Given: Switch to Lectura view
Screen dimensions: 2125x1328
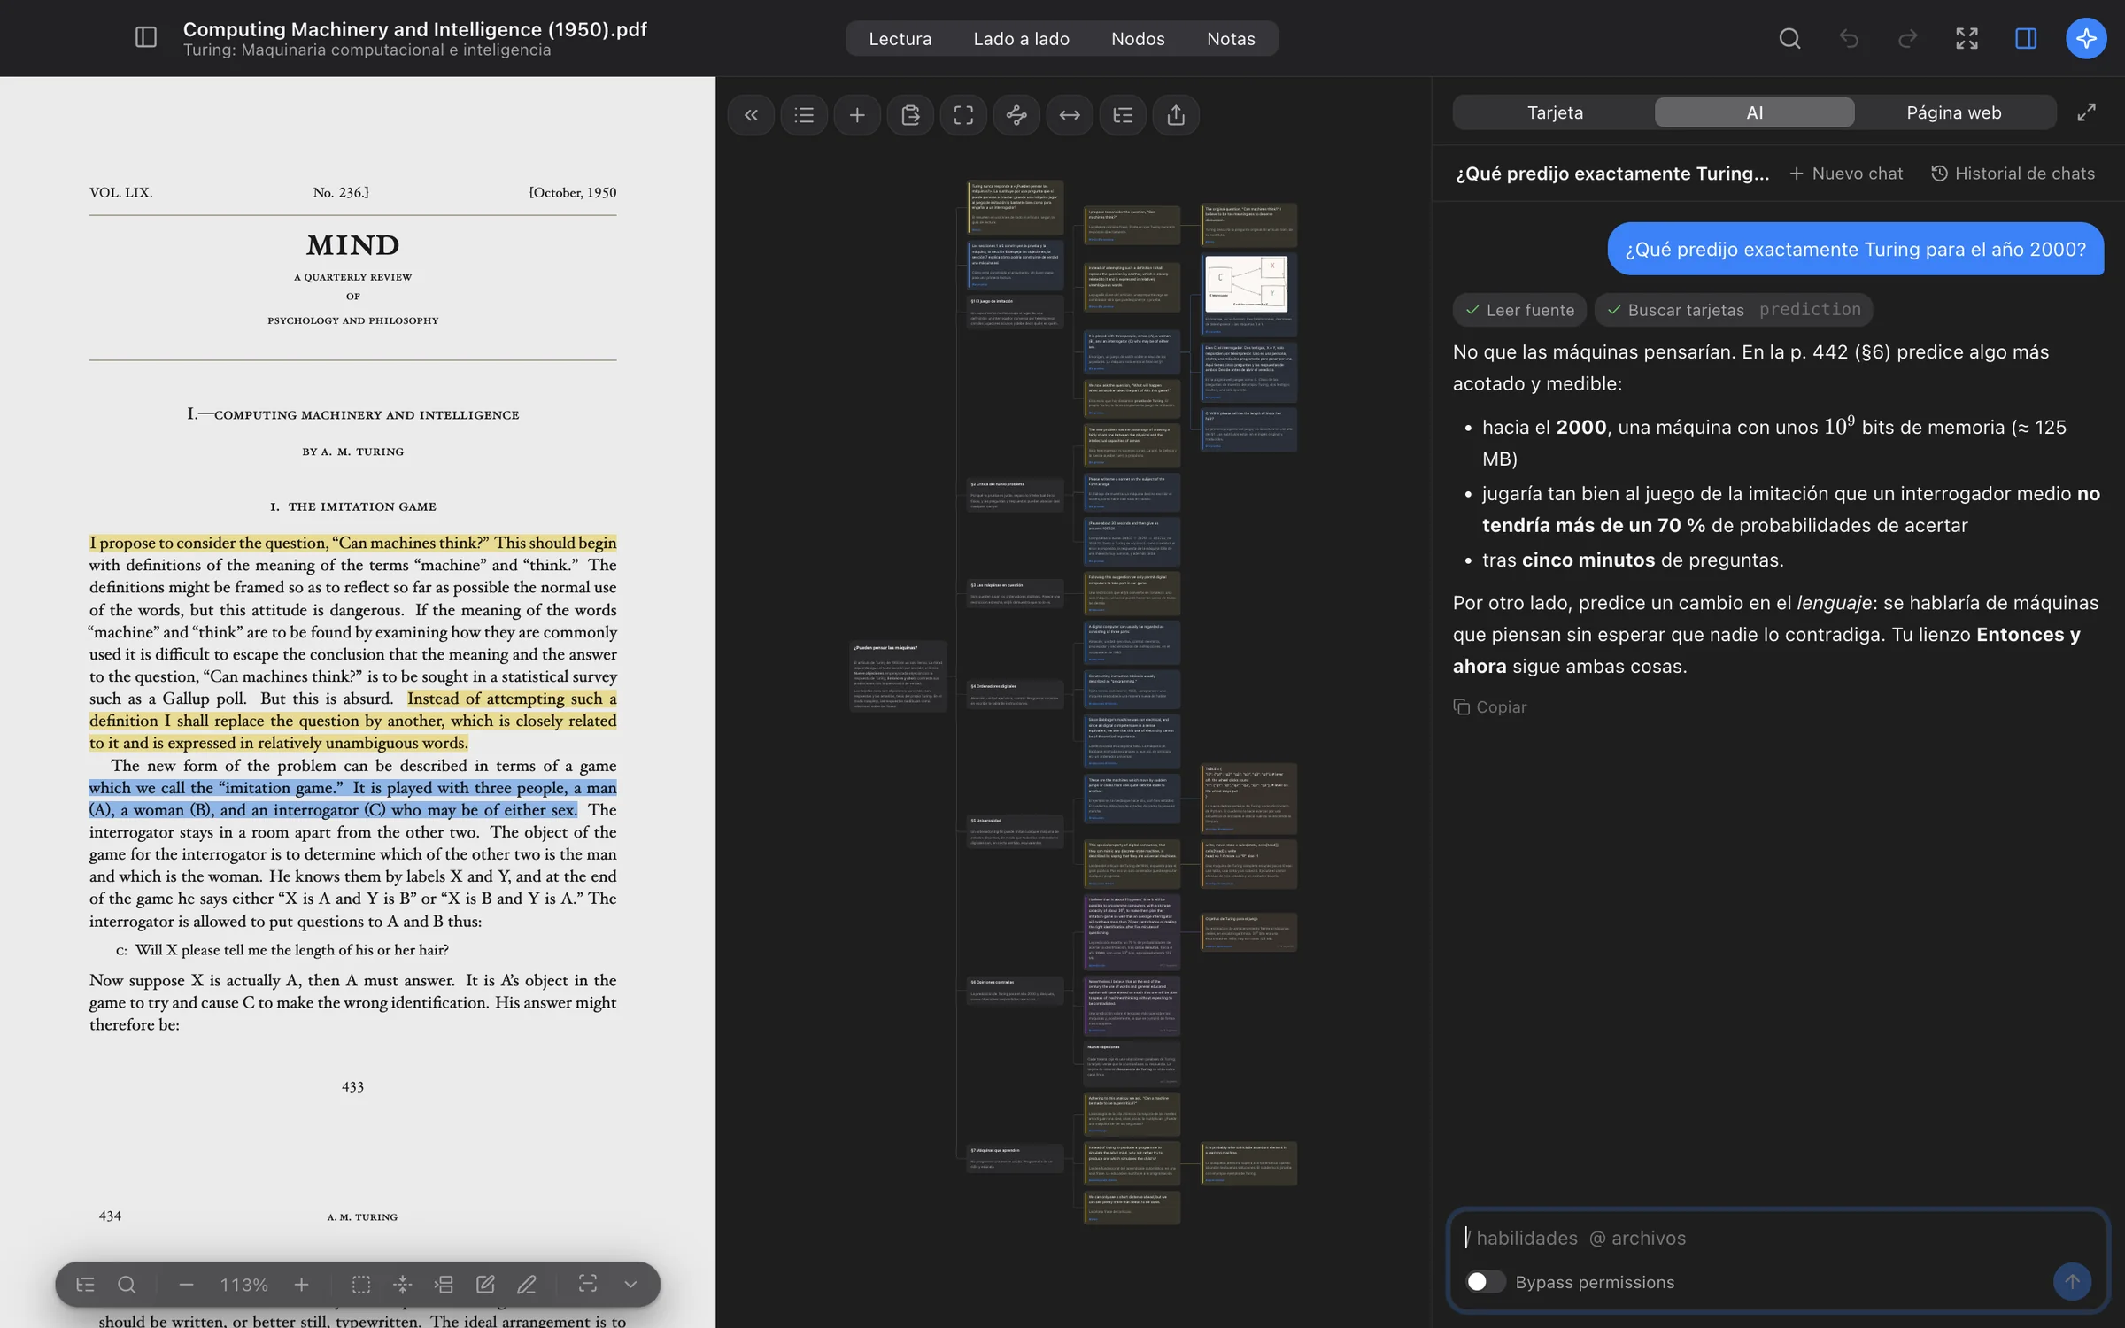Looking at the screenshot, I should click(x=900, y=39).
